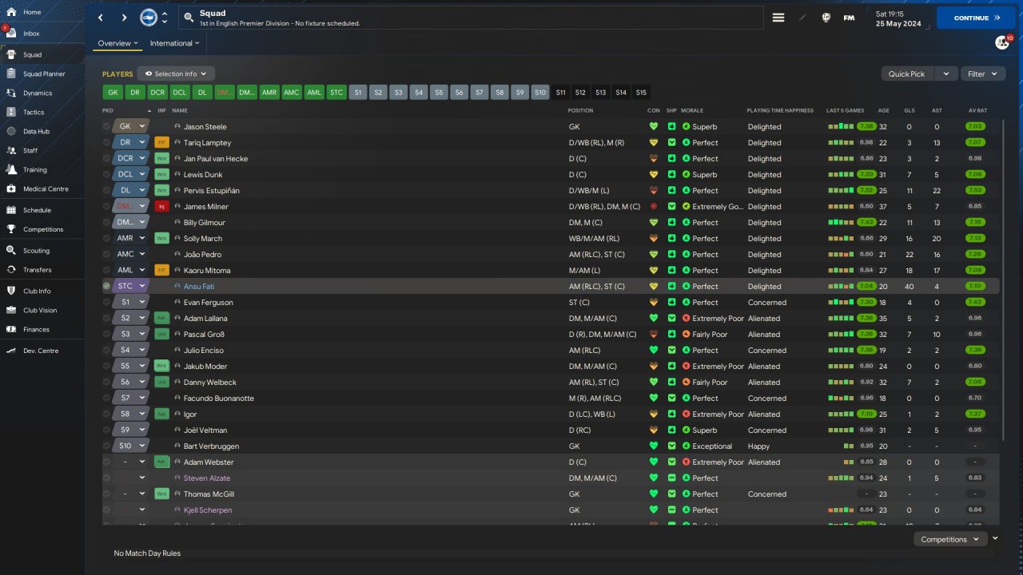Open the notifications icon with red badge
Screen dimensions: 1023x575
[x=1002, y=42]
